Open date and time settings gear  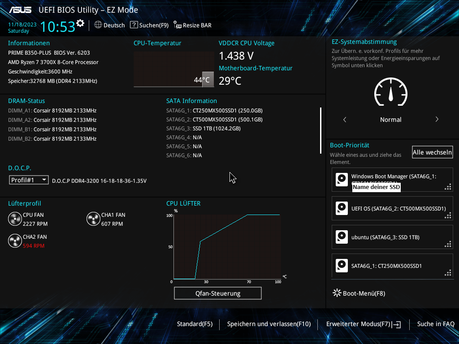(x=80, y=23)
